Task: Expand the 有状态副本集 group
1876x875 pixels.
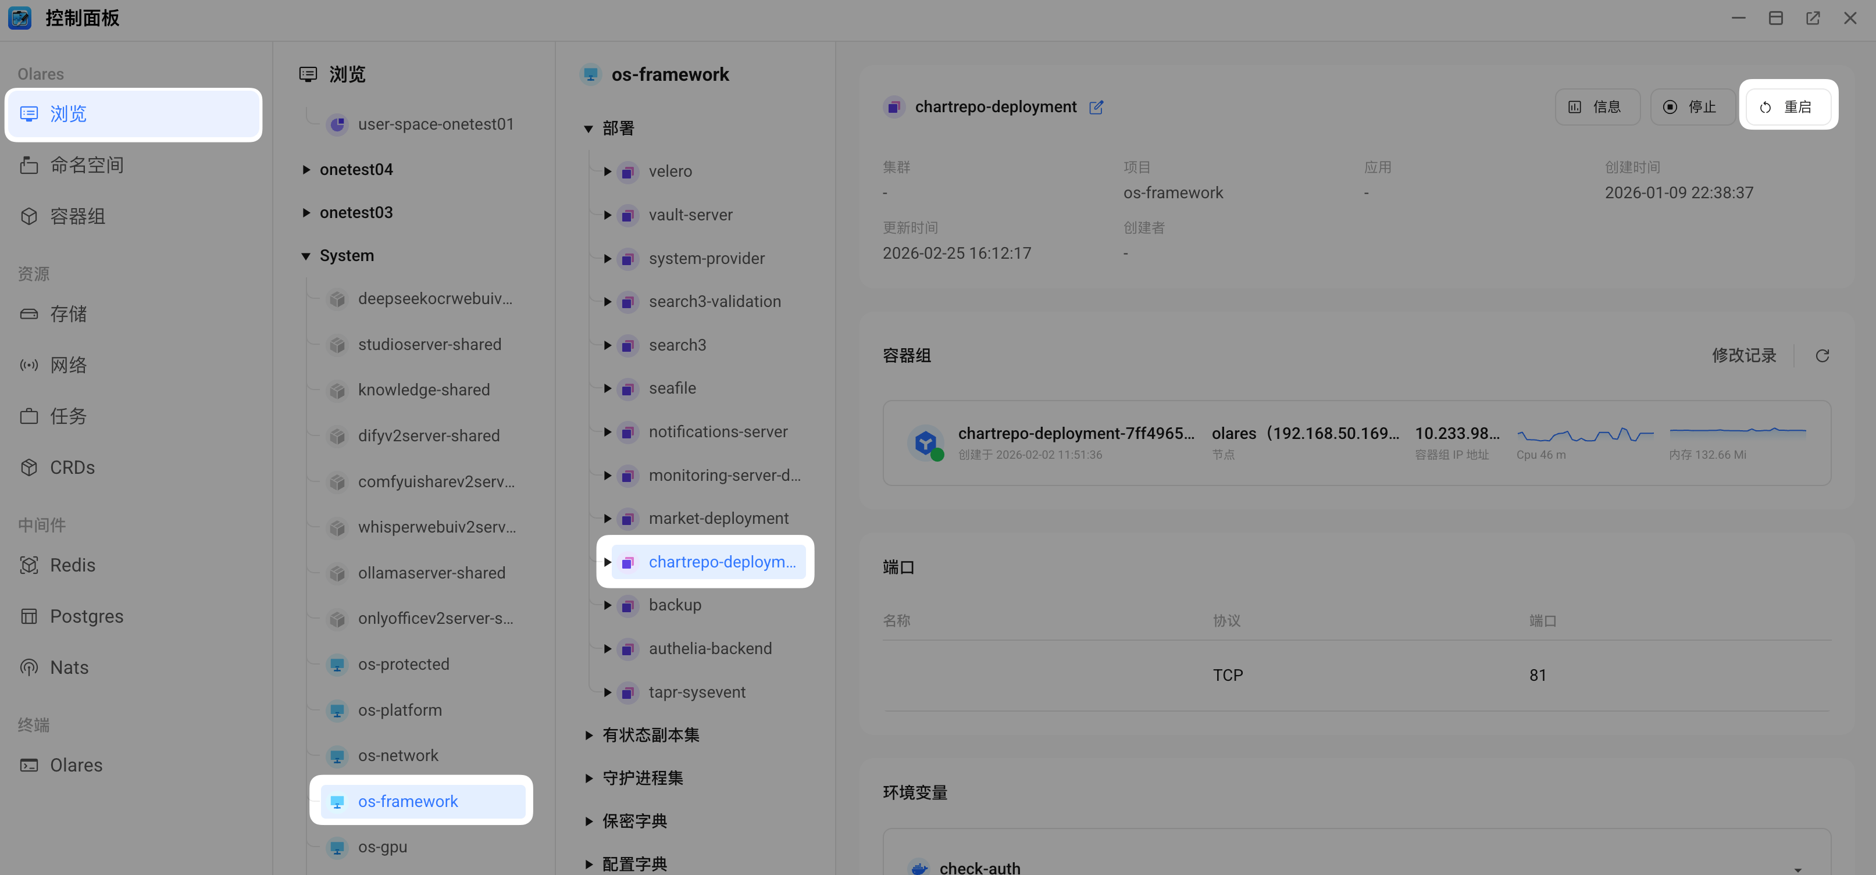Action: pyautogui.click(x=589, y=735)
